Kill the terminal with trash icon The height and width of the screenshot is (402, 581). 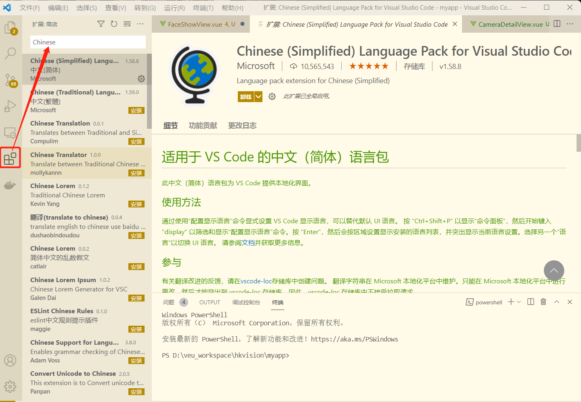pyautogui.click(x=543, y=302)
